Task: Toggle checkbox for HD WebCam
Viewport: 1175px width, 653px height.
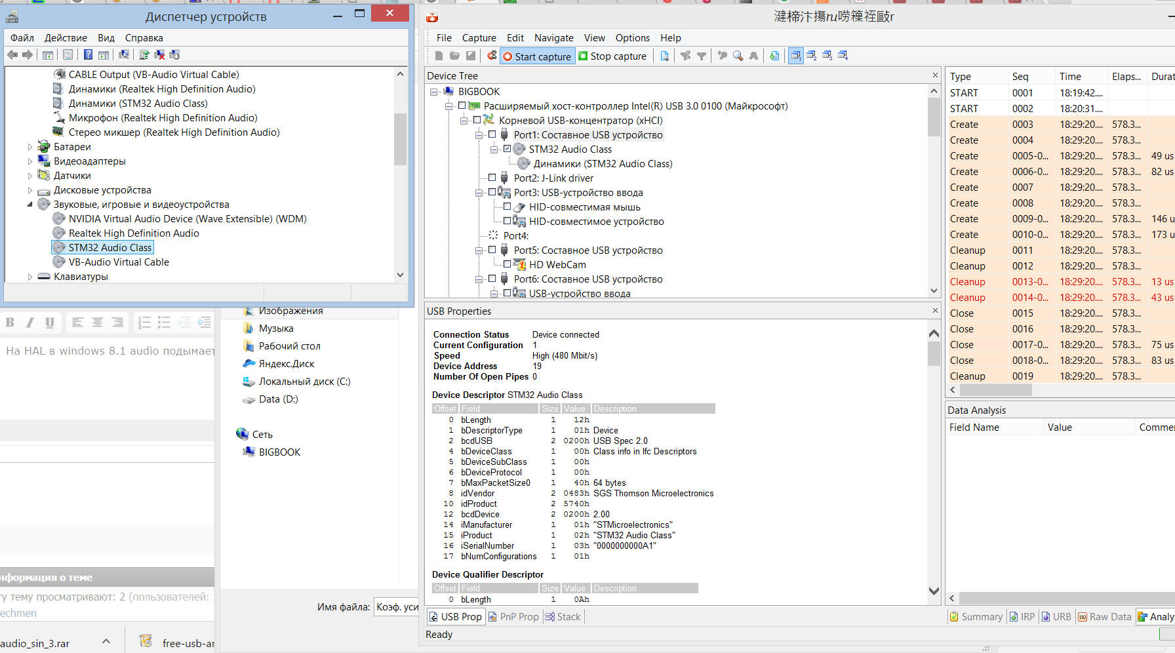Action: point(507,264)
